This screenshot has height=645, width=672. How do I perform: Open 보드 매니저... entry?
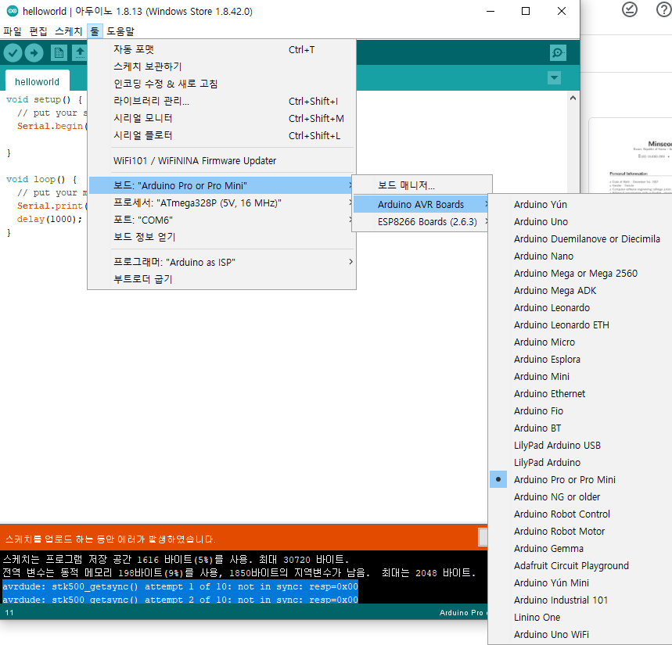[x=422, y=185]
